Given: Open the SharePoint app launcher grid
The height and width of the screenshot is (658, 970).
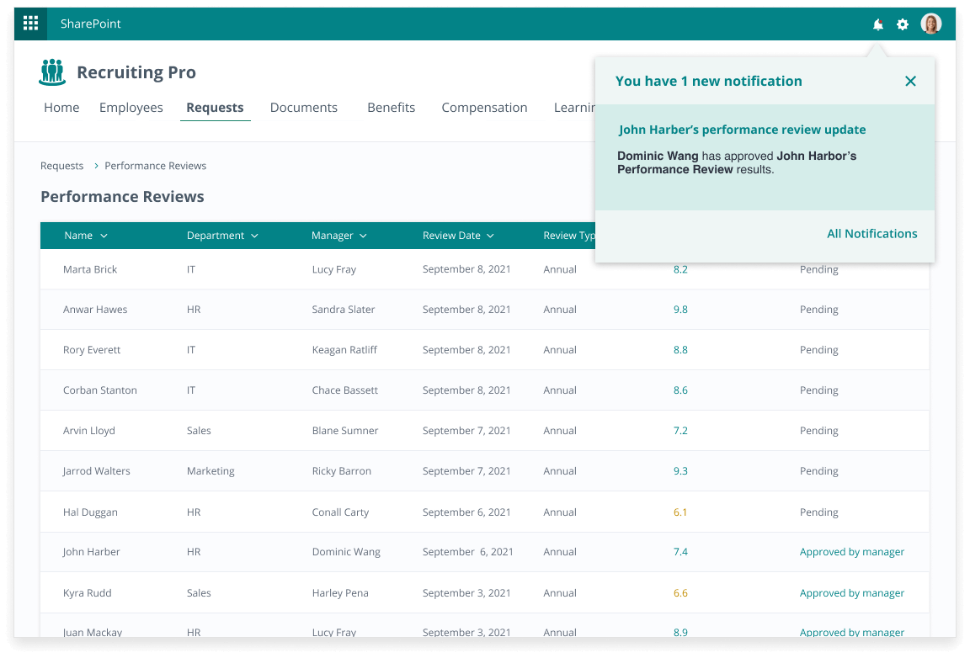Looking at the screenshot, I should (x=30, y=24).
